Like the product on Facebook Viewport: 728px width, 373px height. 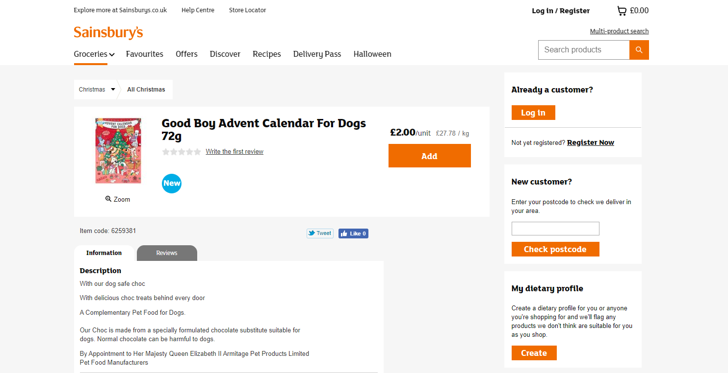[353, 233]
